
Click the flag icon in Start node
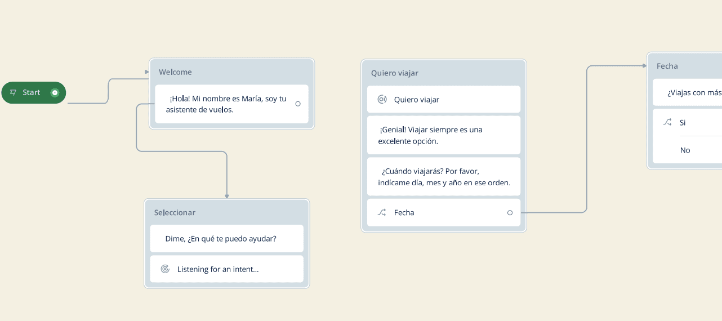(x=14, y=92)
